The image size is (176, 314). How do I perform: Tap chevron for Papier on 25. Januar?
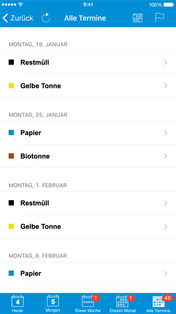165,133
